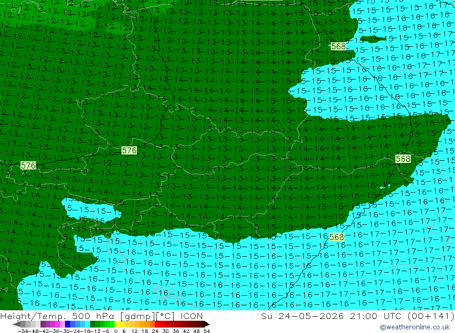455x333 pixels.
Task: Click the 'ICON' model name in the title
Action: [192, 316]
